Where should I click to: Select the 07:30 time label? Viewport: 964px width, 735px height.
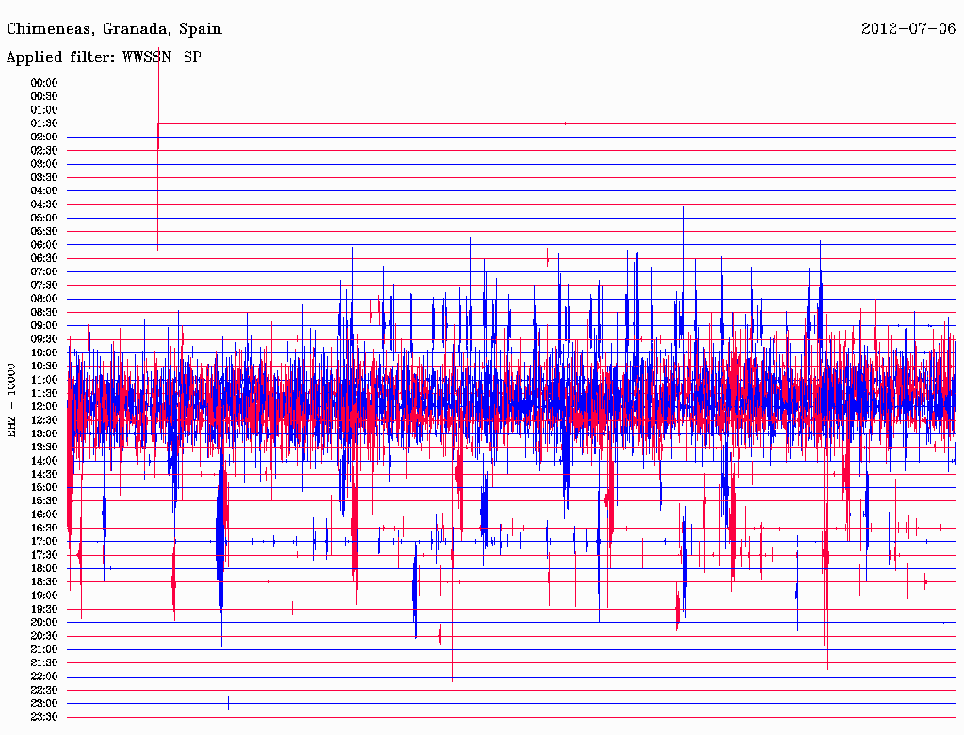point(44,286)
